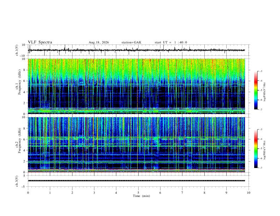This screenshot has width=280, height=216.
Task: Click the -3 label on upper colorbar
Action: [x=261, y=71]
